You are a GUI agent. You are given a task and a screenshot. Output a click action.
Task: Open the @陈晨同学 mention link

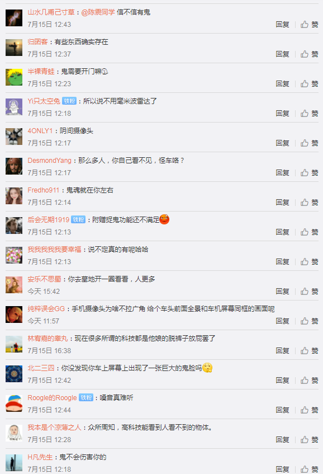98,12
